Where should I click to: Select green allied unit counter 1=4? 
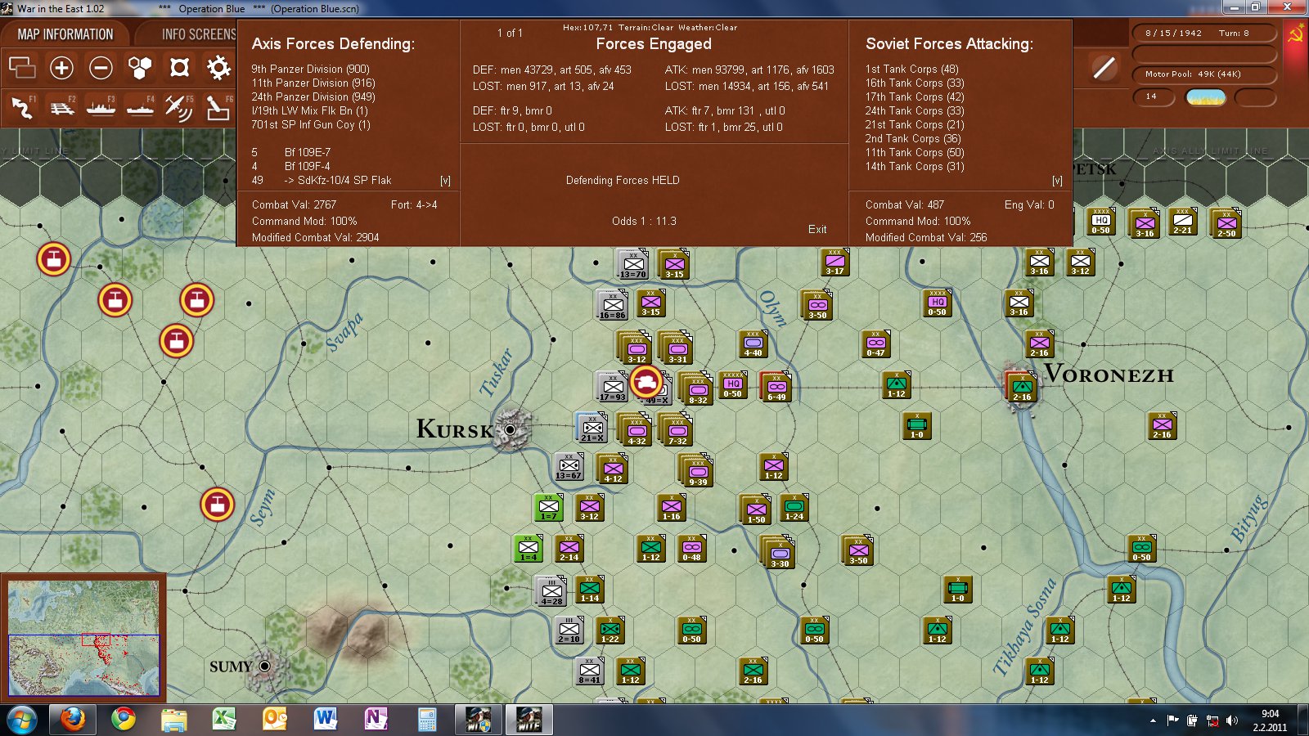point(529,548)
